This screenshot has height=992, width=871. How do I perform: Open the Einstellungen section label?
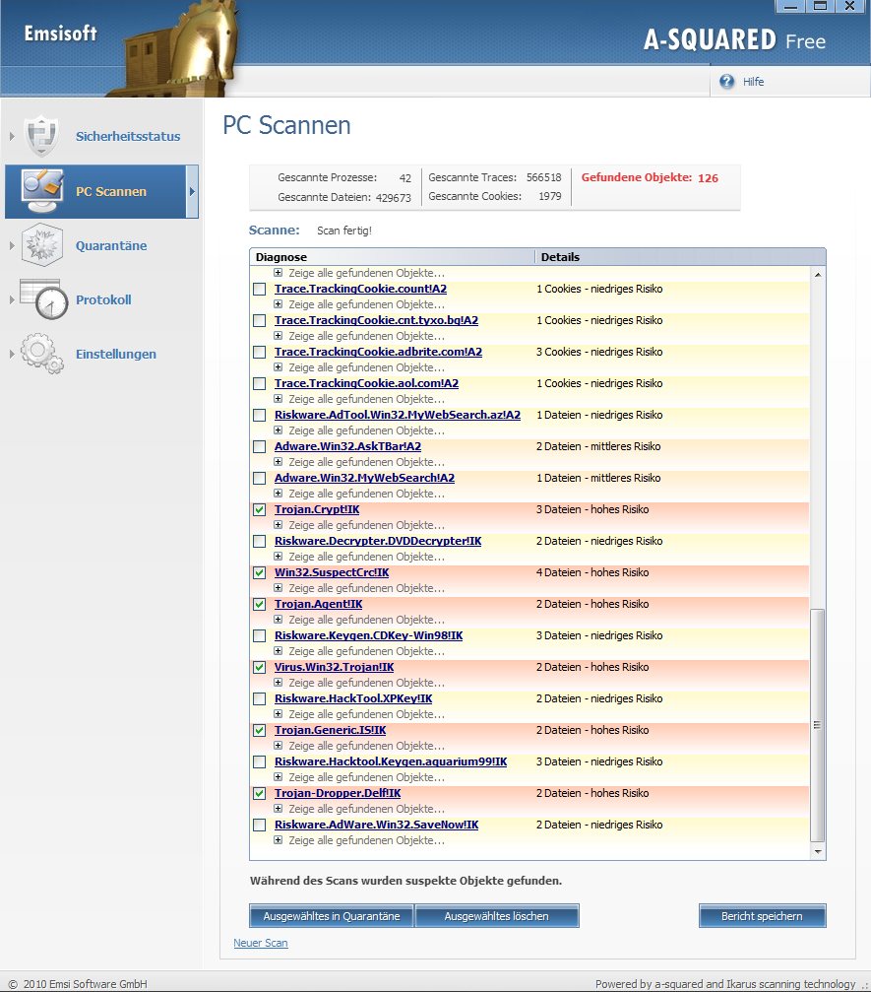(x=115, y=355)
